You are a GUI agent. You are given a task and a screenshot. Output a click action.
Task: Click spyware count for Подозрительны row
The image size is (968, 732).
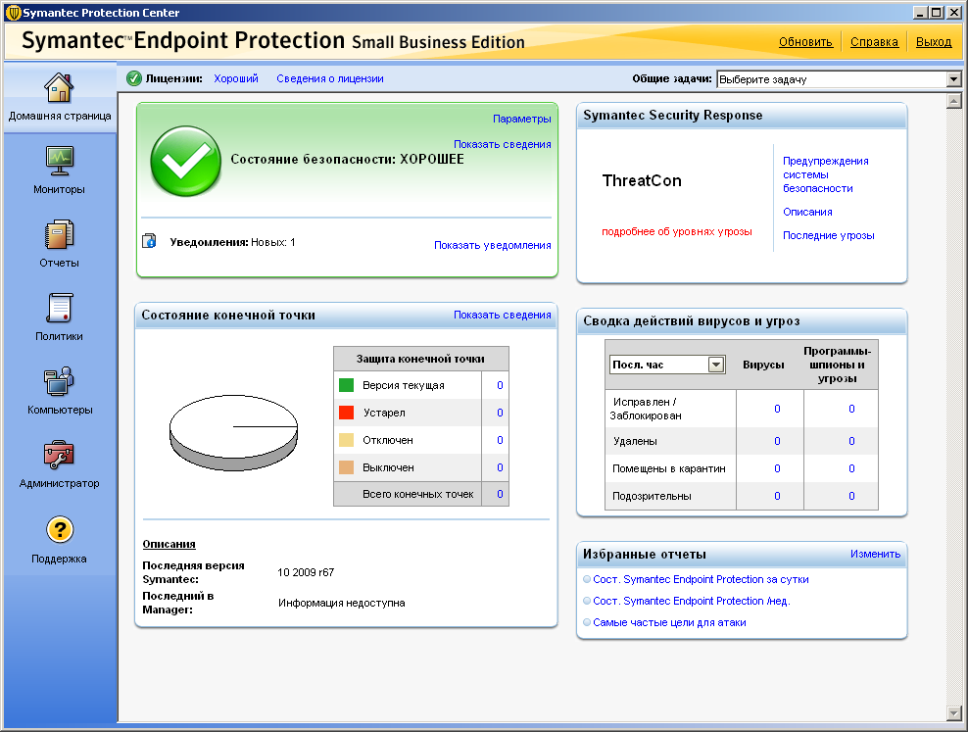click(851, 496)
